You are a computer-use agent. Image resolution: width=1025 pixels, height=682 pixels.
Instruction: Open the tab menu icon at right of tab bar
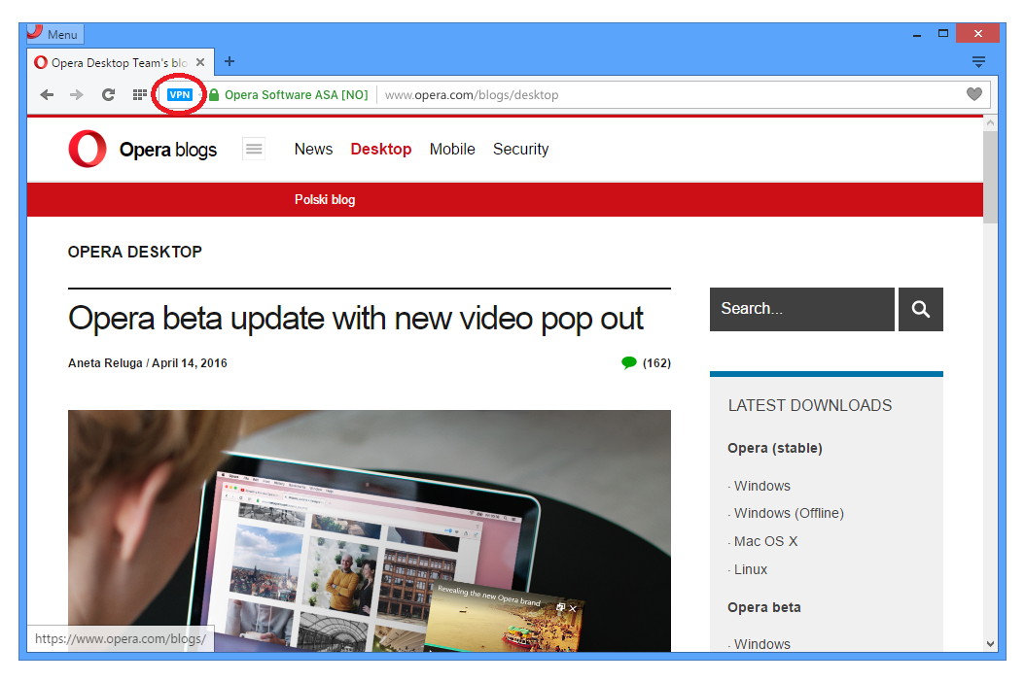(978, 62)
